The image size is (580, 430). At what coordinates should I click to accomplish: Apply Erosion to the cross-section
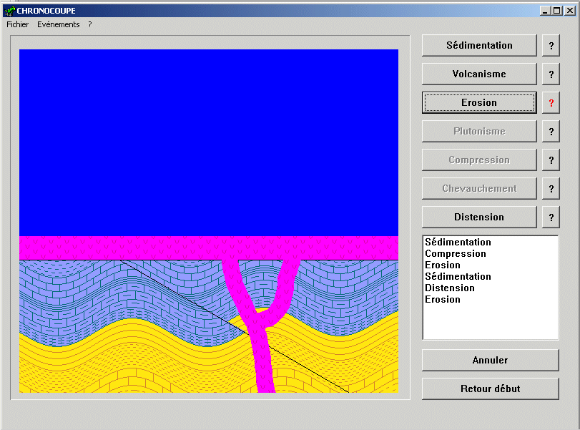tap(479, 103)
